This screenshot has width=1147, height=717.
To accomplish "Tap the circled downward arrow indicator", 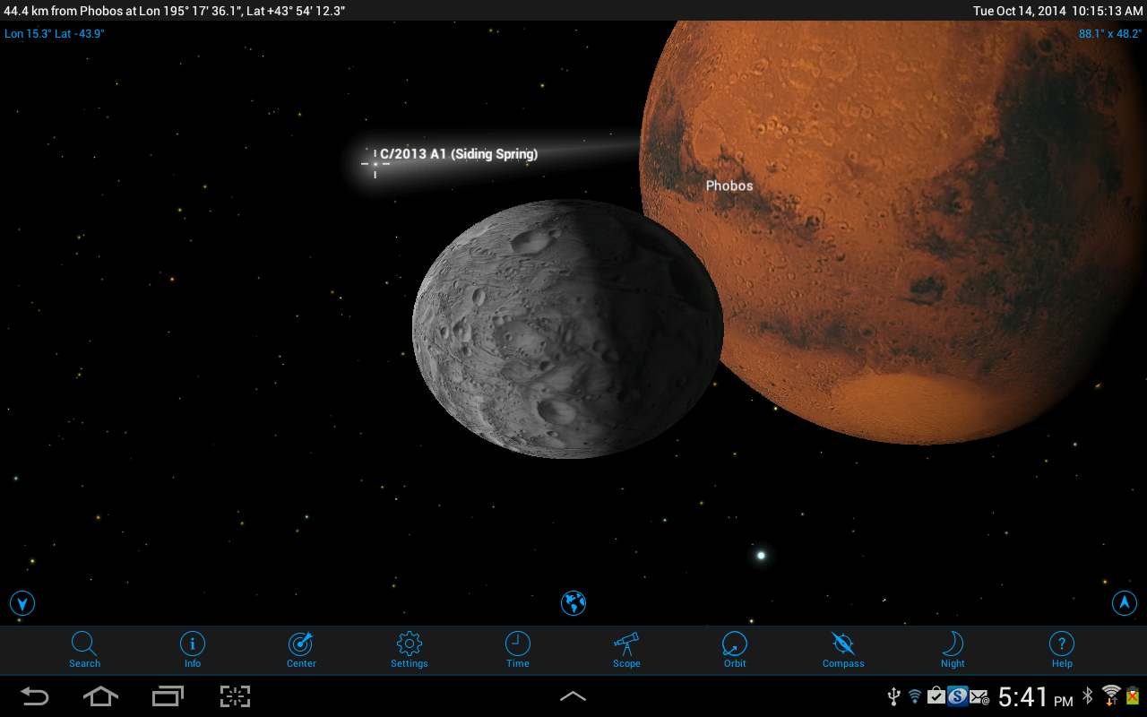I will point(22,603).
